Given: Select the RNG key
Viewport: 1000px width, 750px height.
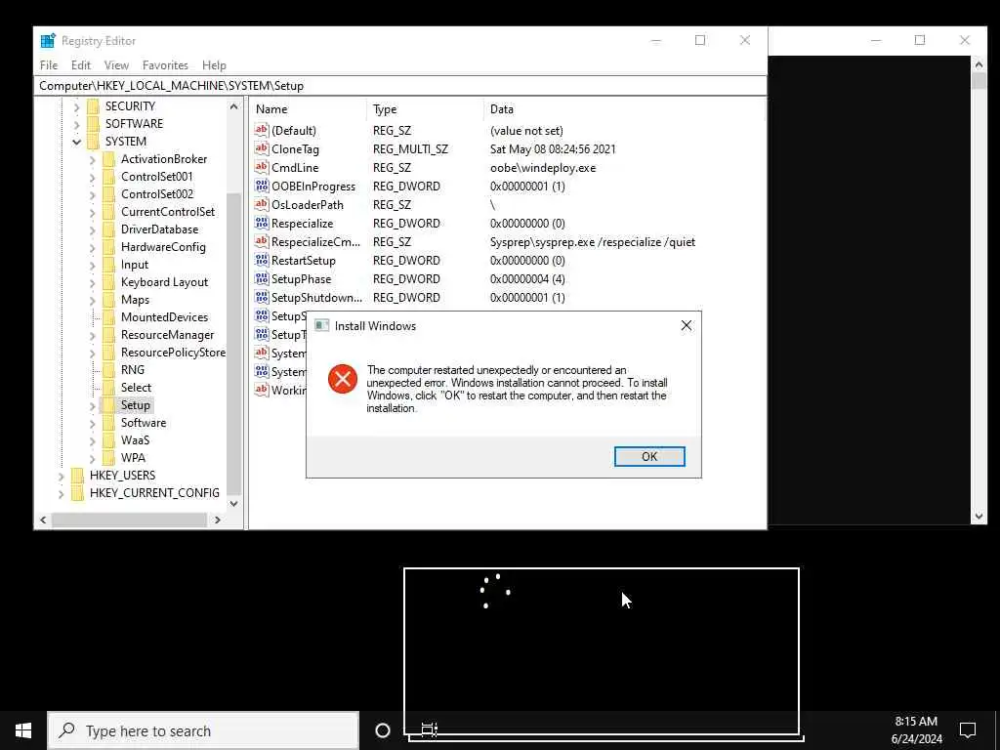Looking at the screenshot, I should [x=133, y=370].
